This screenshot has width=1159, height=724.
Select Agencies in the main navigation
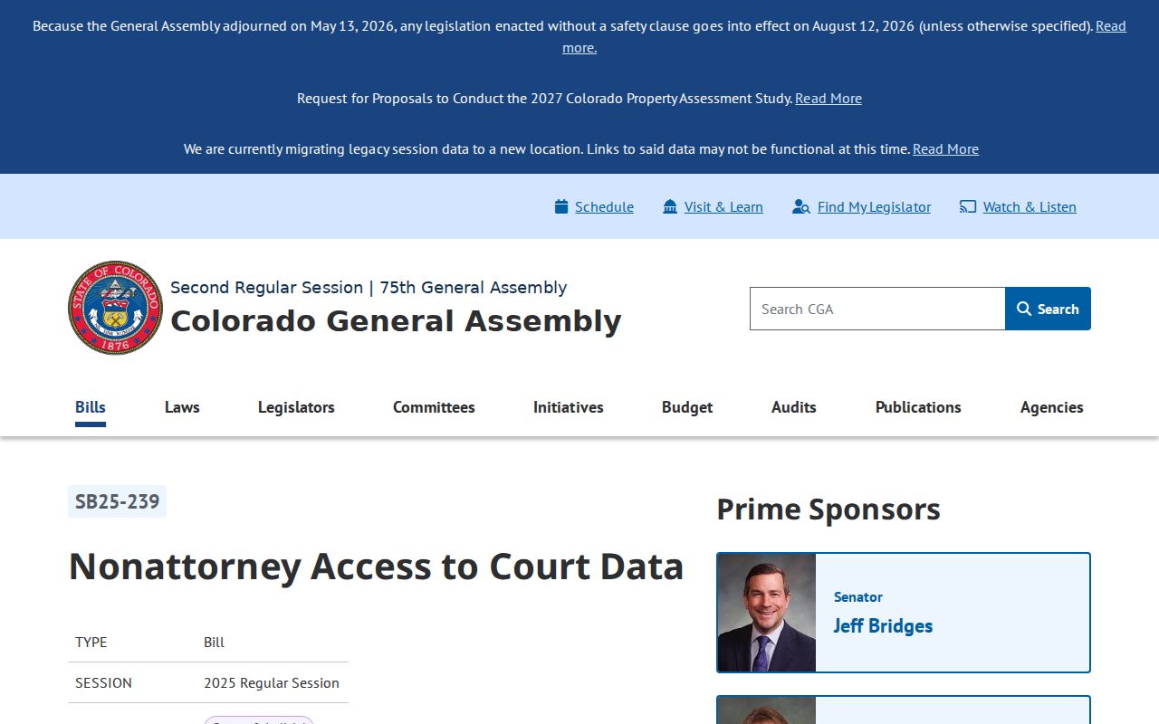pos(1052,407)
